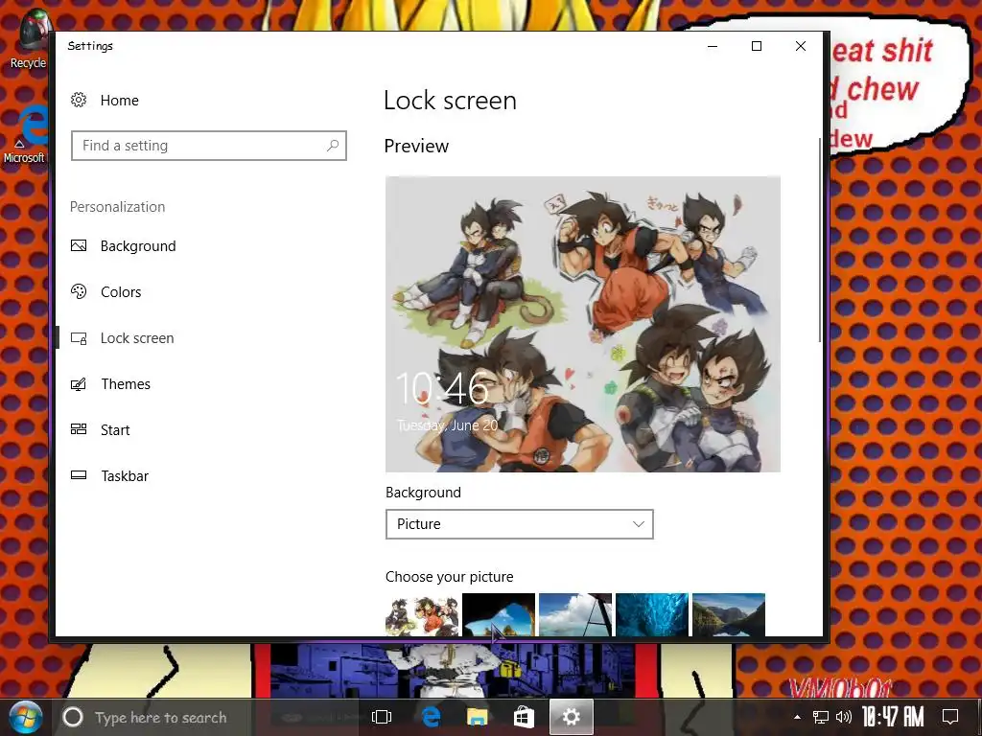
Task: Open the Background personalization page
Action: (138, 246)
